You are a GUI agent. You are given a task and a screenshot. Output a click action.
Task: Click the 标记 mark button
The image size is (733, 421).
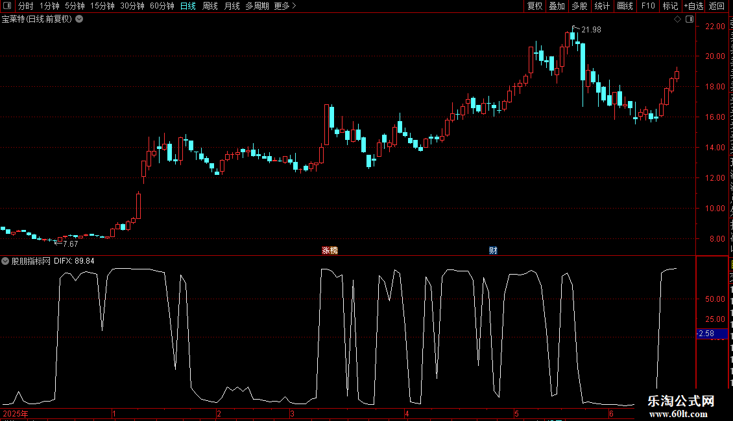(x=670, y=6)
